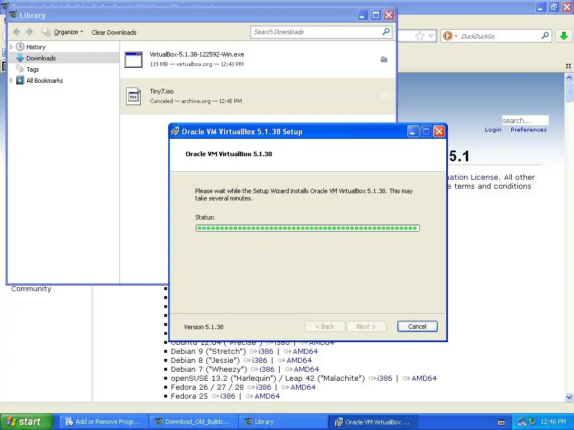Switch to Oracle VM VirtualBox taskbar item

372,422
